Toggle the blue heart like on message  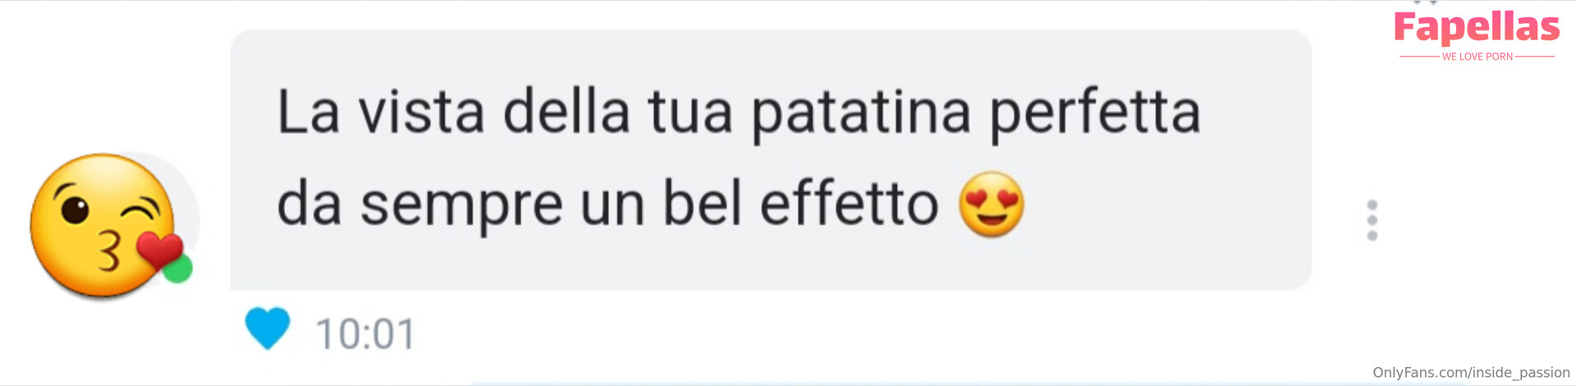(x=268, y=328)
